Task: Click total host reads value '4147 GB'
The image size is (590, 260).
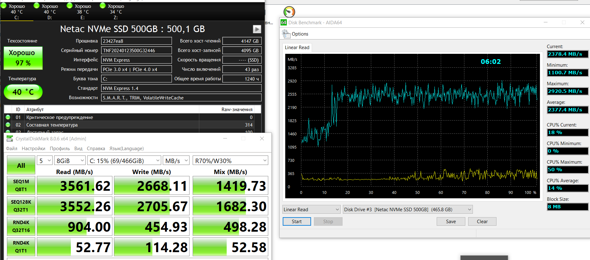Action: (x=242, y=41)
